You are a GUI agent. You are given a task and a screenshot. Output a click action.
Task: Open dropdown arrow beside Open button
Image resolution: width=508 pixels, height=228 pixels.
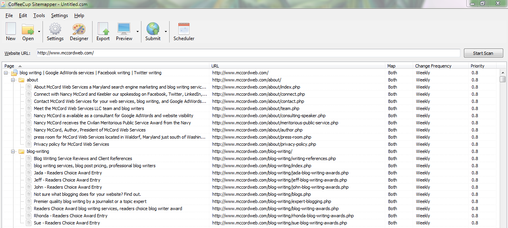[x=39, y=31]
